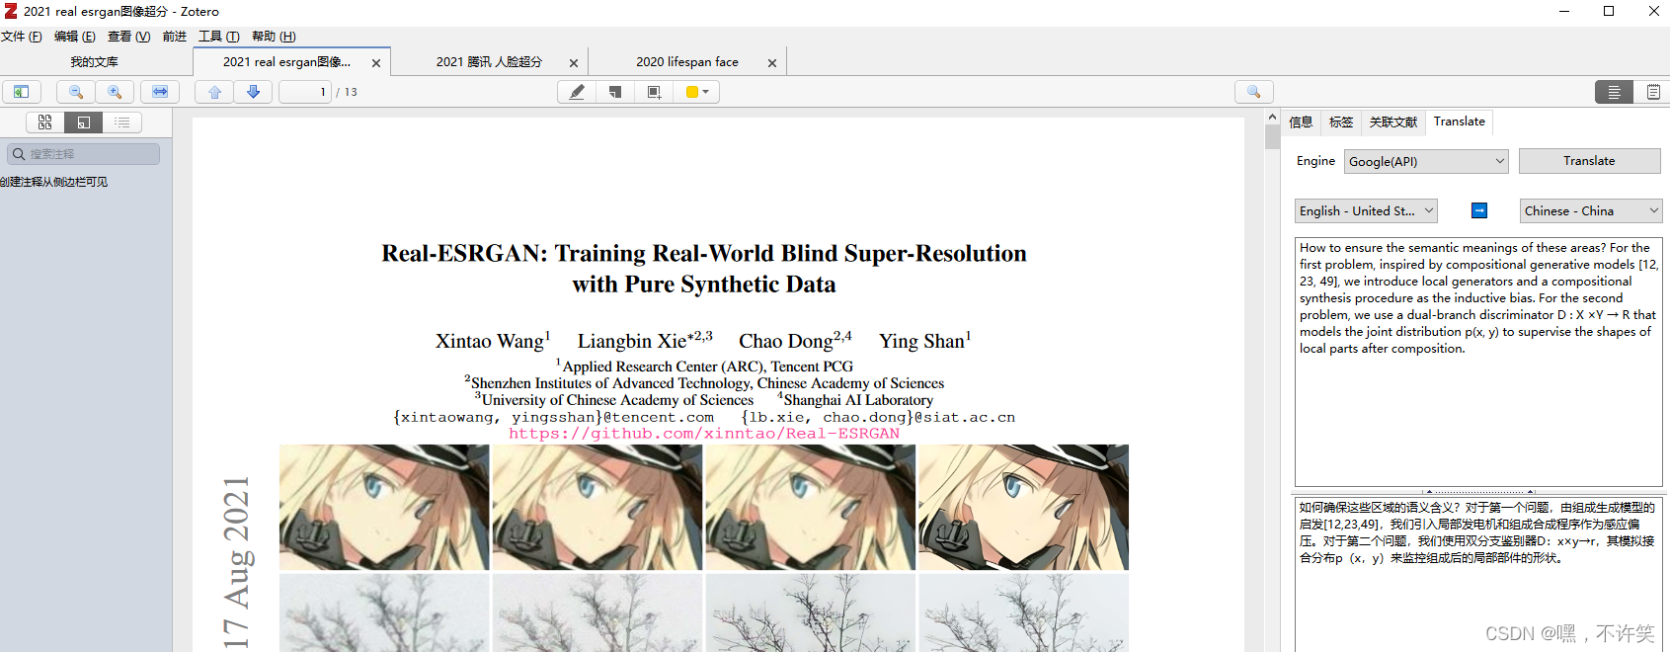Open the English source language dropdown
Viewport: 1670px width, 652px height.
pyautogui.click(x=1366, y=210)
